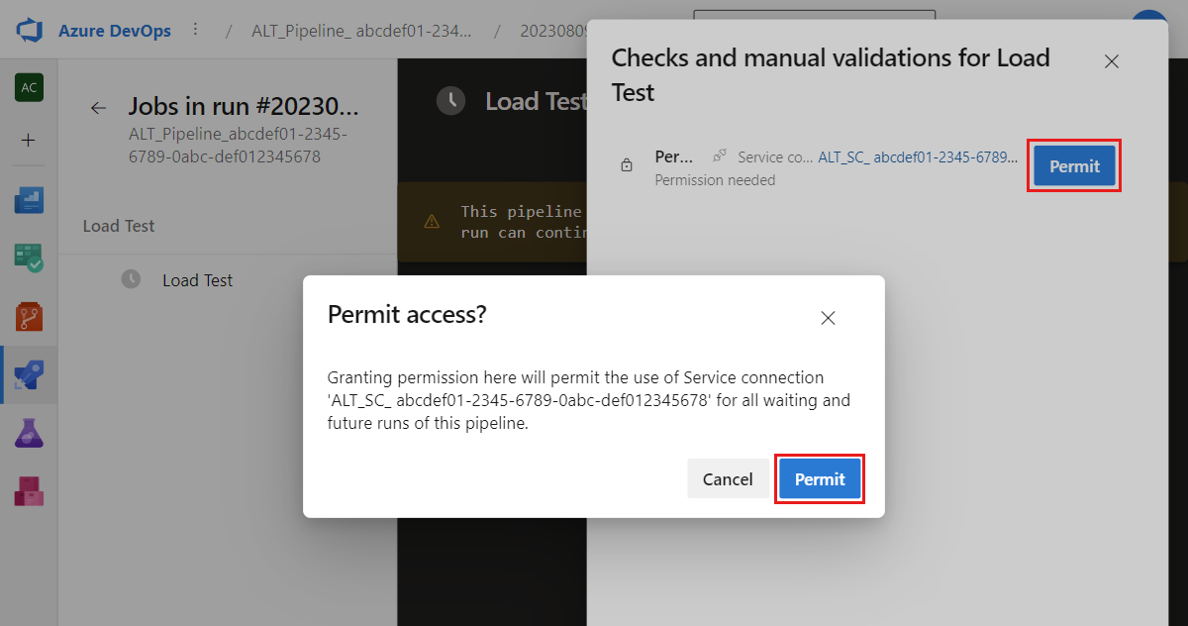Cancel the Permit access dialog
The image size is (1188, 626).
coord(728,479)
